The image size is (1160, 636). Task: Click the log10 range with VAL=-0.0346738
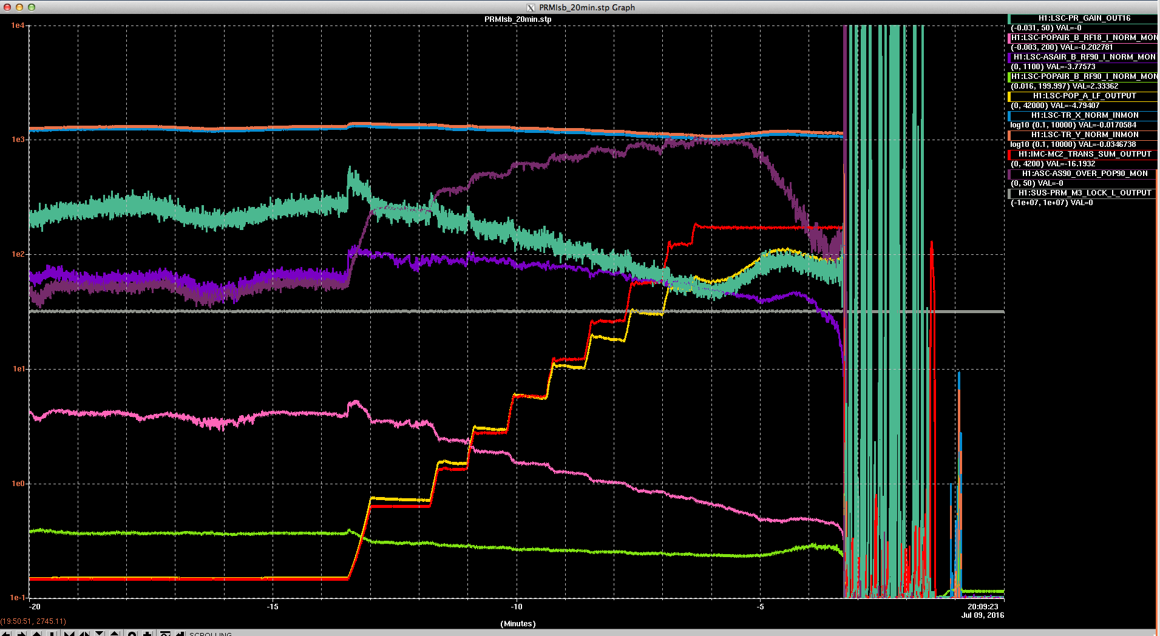click(x=1073, y=144)
